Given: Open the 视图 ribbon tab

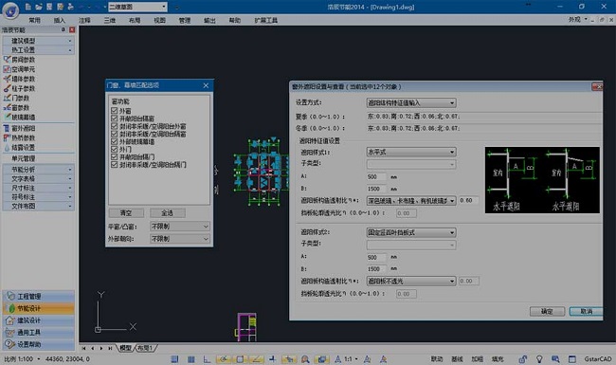Looking at the screenshot, I should [159, 20].
